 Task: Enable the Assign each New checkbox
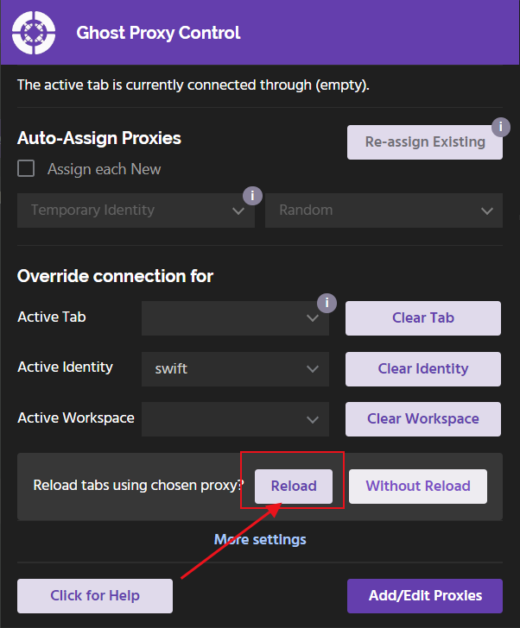point(27,169)
